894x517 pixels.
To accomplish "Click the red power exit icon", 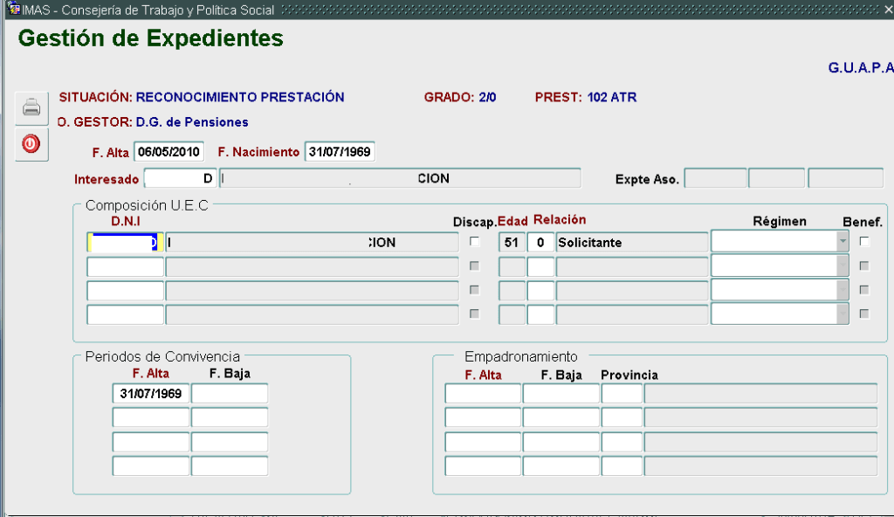I will click(31, 143).
